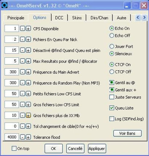
Task: Increase Gros fichiers Low CPS Limit
Action: (28, 105)
